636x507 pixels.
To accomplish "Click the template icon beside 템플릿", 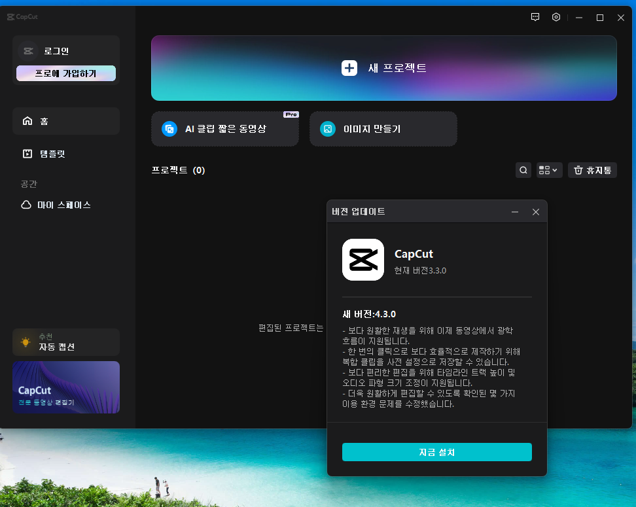I will [x=27, y=154].
